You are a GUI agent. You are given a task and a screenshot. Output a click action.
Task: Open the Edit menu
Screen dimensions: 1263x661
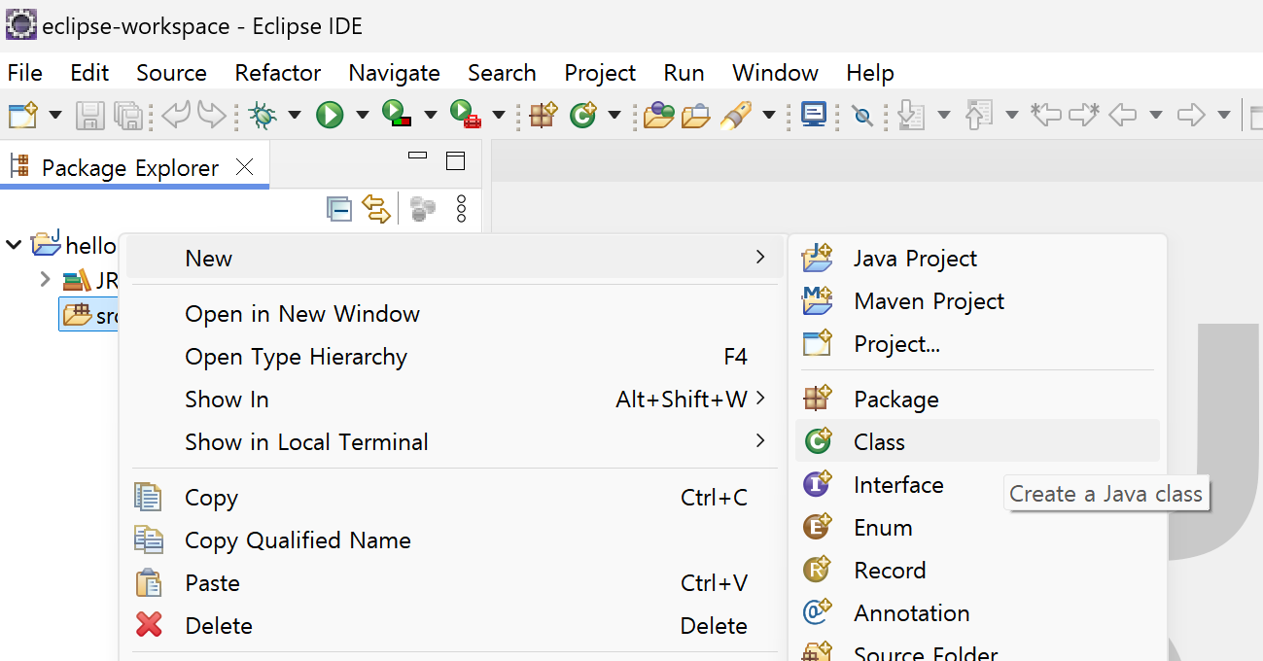[89, 73]
